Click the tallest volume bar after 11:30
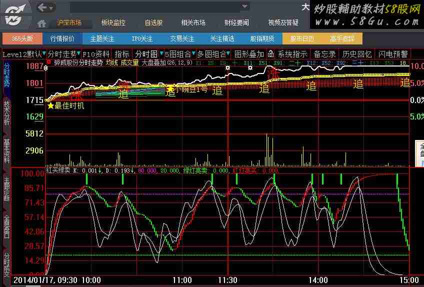424x287 pixels. coord(266,150)
